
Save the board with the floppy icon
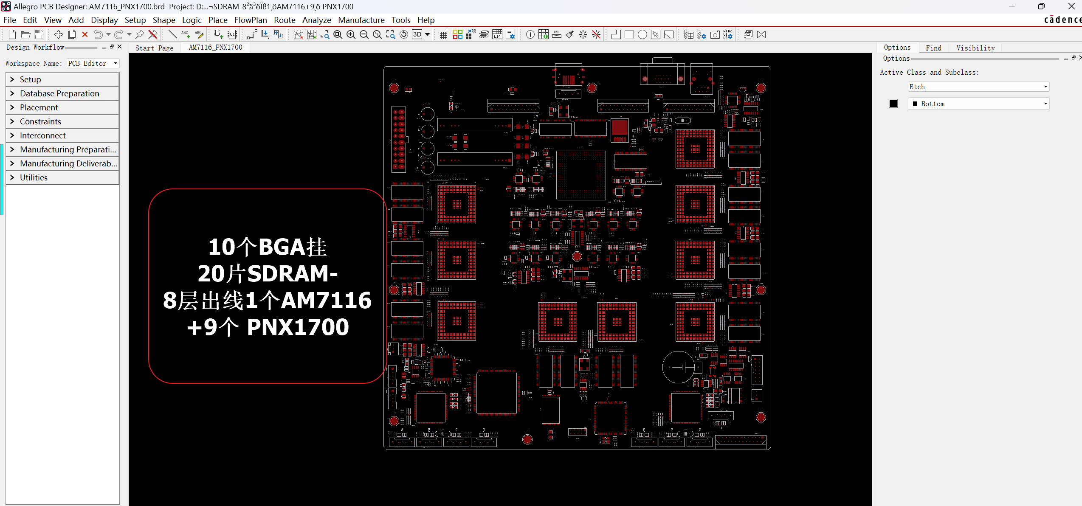pyautogui.click(x=39, y=34)
